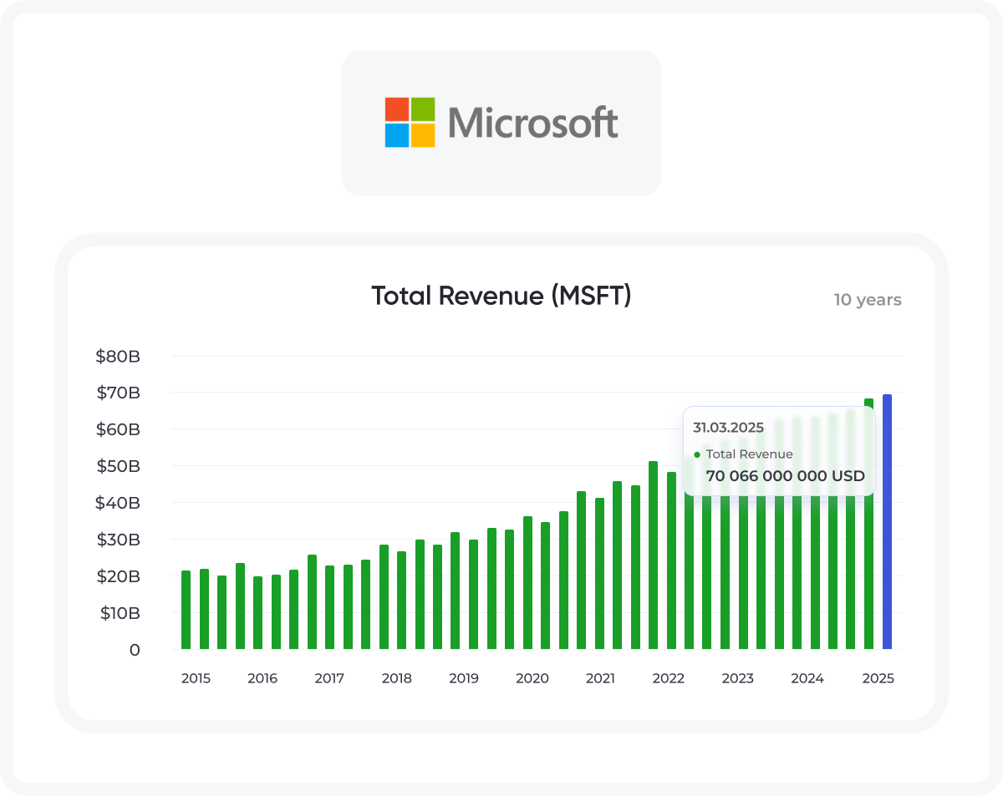The image size is (1003, 796).
Task: Click the $50B axis label
Action: coord(118,466)
